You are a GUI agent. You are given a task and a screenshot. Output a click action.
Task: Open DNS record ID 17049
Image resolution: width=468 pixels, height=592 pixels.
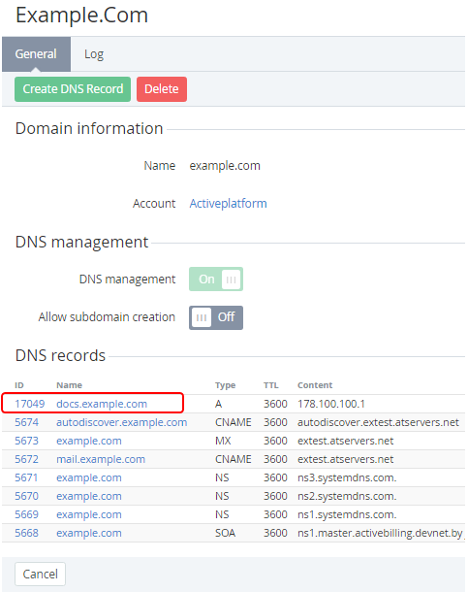[30, 404]
